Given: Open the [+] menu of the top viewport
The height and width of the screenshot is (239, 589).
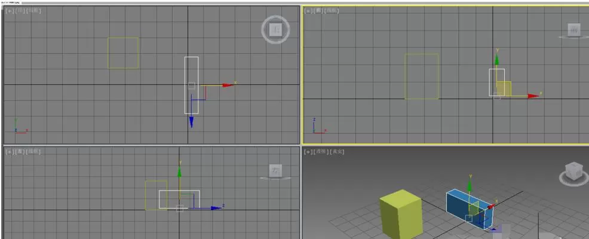Looking at the screenshot, I should (10, 11).
